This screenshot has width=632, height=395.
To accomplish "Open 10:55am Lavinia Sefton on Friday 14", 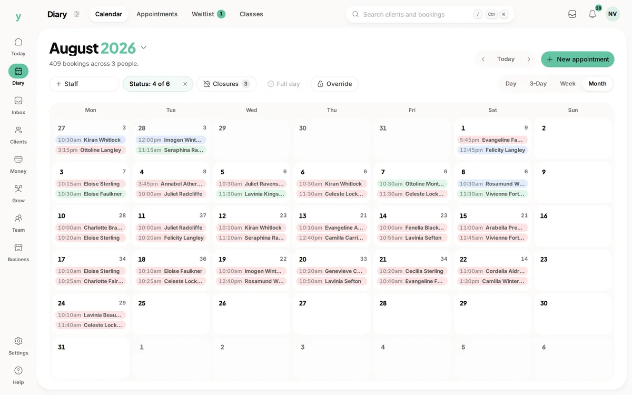I will coord(412,238).
